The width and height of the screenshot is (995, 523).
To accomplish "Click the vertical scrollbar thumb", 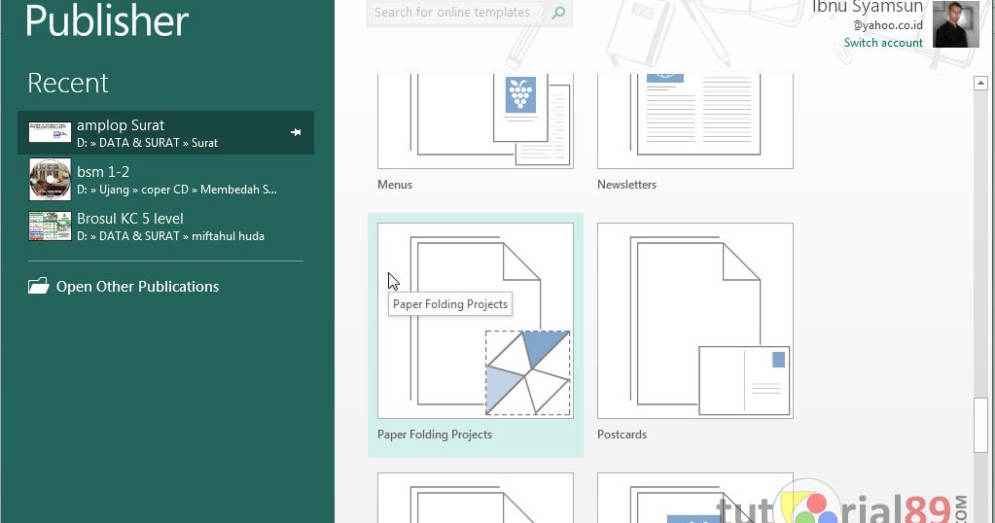I will point(980,425).
